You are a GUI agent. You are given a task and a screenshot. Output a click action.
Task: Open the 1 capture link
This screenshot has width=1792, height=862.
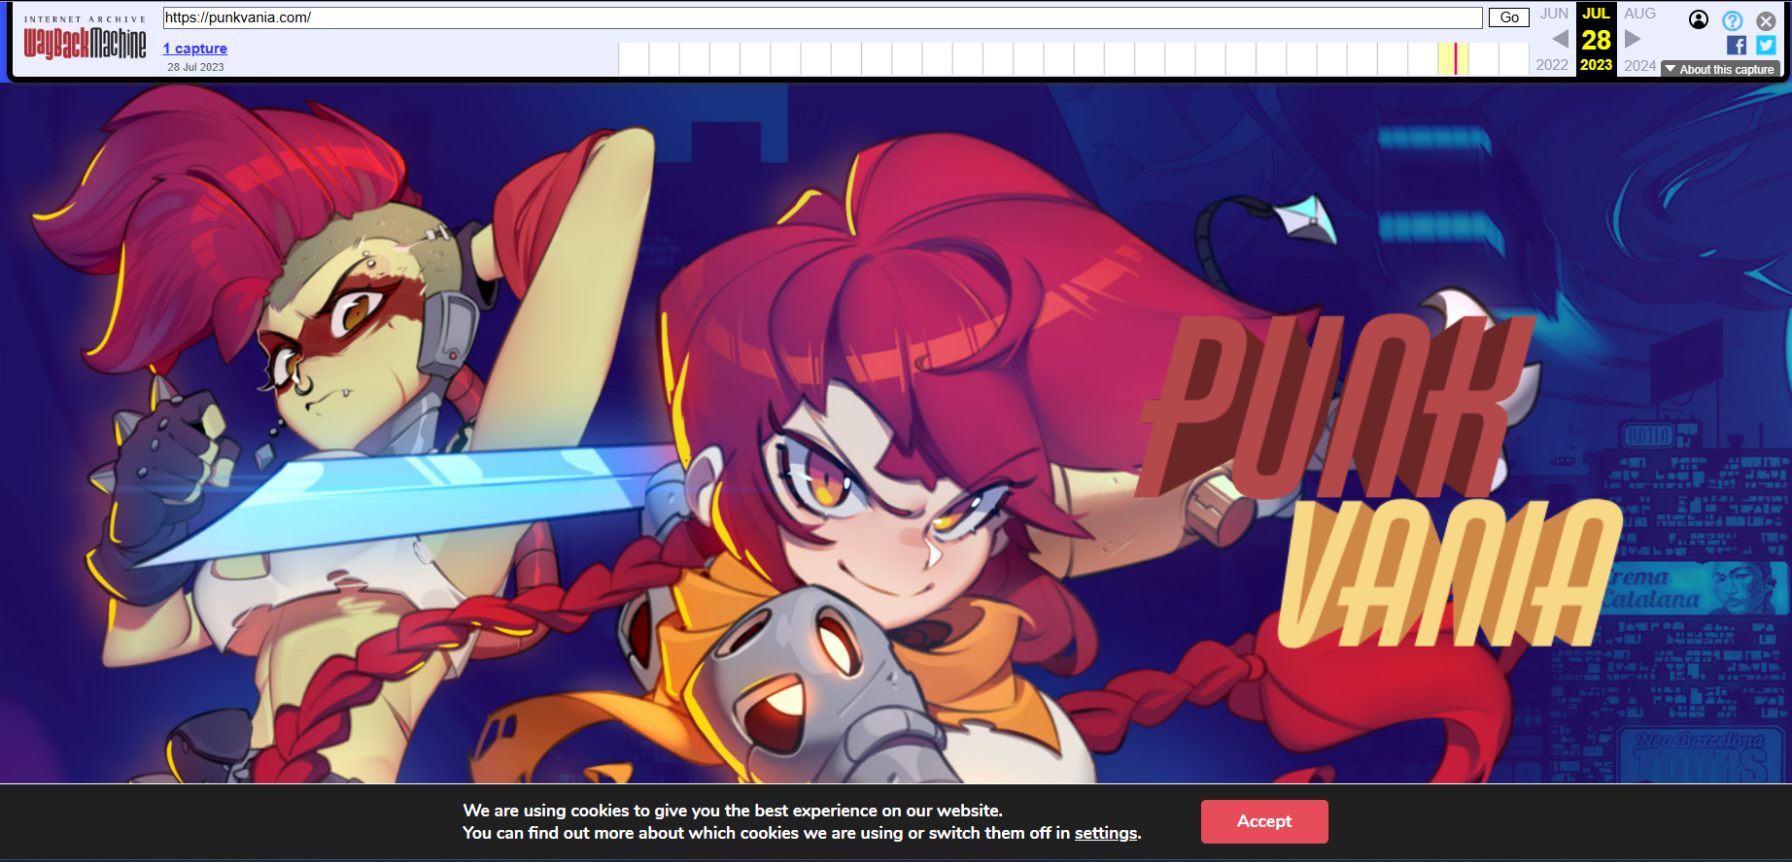tap(195, 49)
